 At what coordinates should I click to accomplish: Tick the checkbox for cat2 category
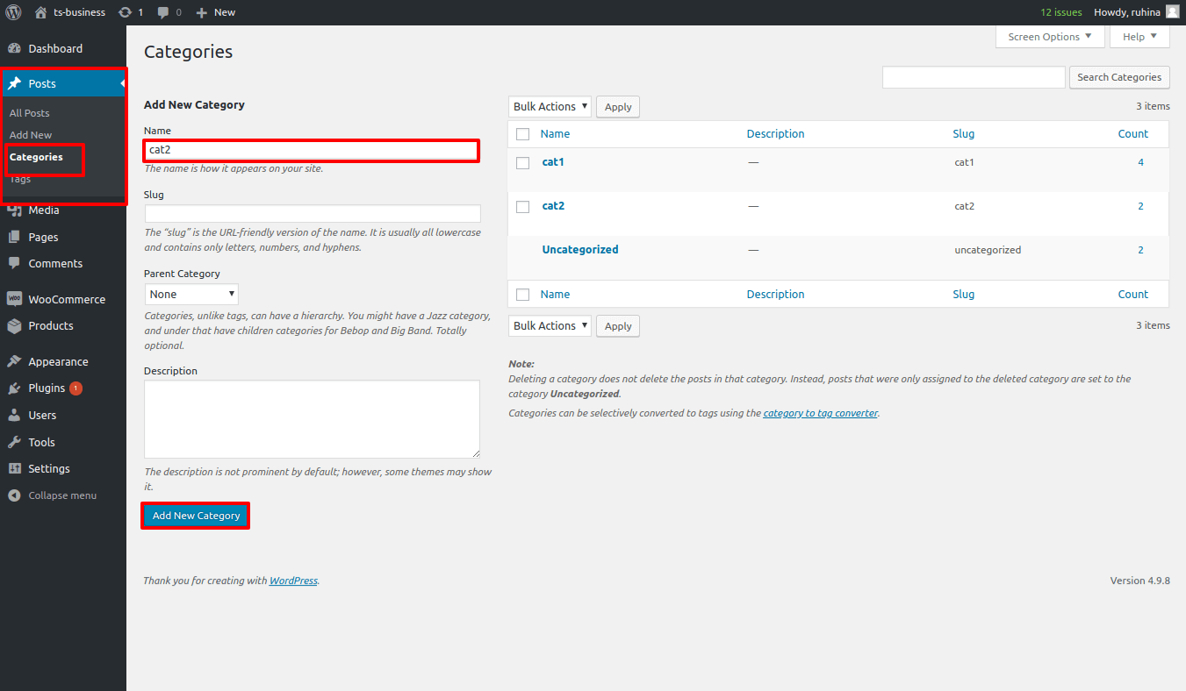(x=523, y=207)
